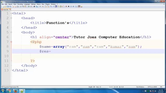Open Google Chrome from the taskbar
This screenshot has width=166, height=93.
(x=9, y=91)
